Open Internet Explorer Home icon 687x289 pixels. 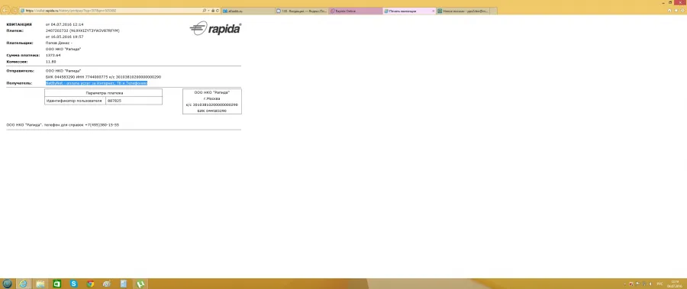[669, 10]
